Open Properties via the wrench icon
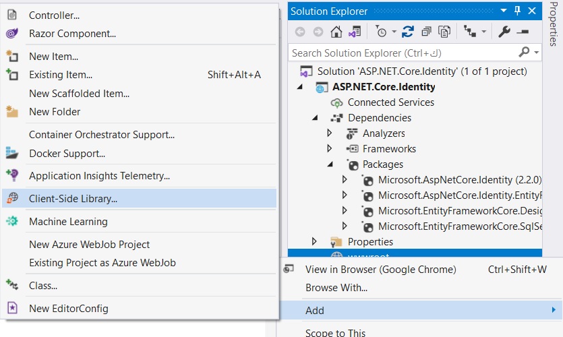563x337 pixels. coord(504,32)
